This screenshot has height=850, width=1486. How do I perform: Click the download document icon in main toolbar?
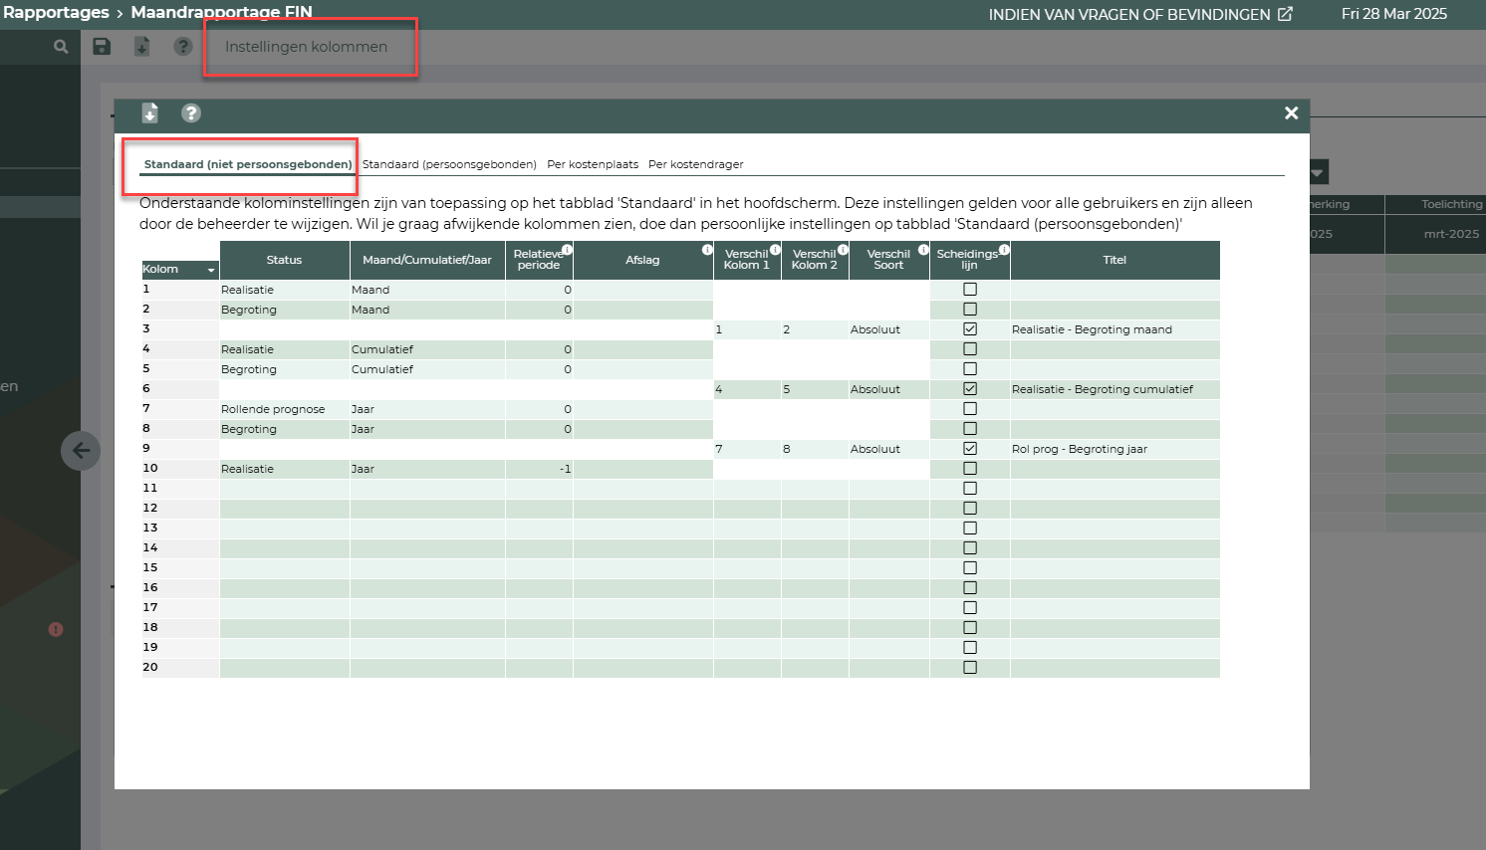[142, 46]
